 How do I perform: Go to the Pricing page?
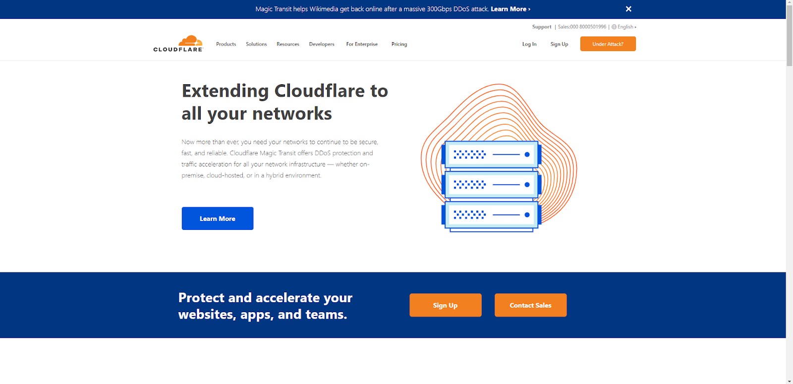click(399, 44)
